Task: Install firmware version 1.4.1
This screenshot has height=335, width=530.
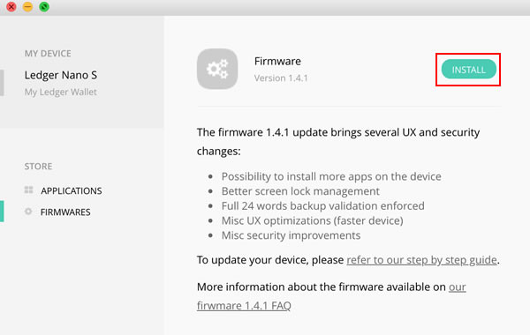Action: click(468, 69)
